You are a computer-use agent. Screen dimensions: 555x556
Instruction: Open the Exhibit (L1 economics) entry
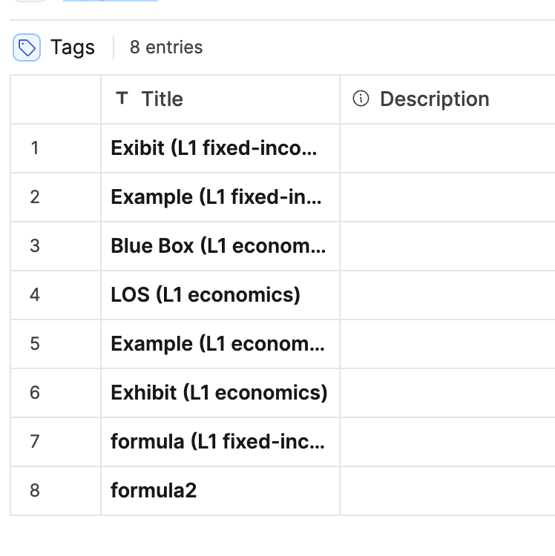[x=219, y=392]
